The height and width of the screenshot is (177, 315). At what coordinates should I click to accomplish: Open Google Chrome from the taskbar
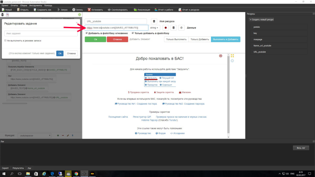[76, 174]
